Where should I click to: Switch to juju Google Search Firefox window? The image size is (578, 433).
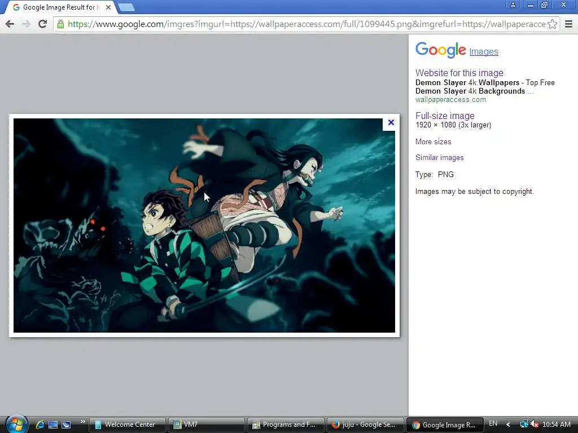[365, 425]
